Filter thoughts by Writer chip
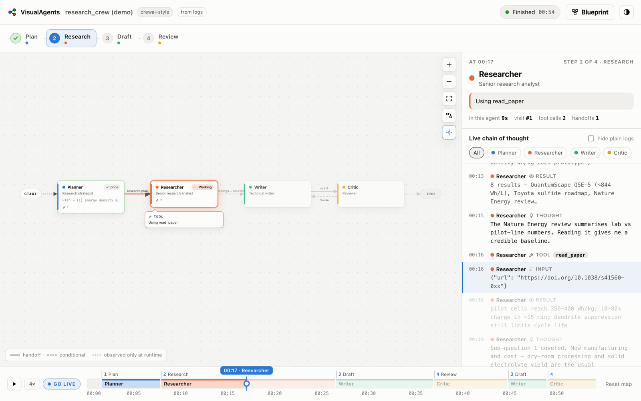The width and height of the screenshot is (641, 401). click(585, 153)
